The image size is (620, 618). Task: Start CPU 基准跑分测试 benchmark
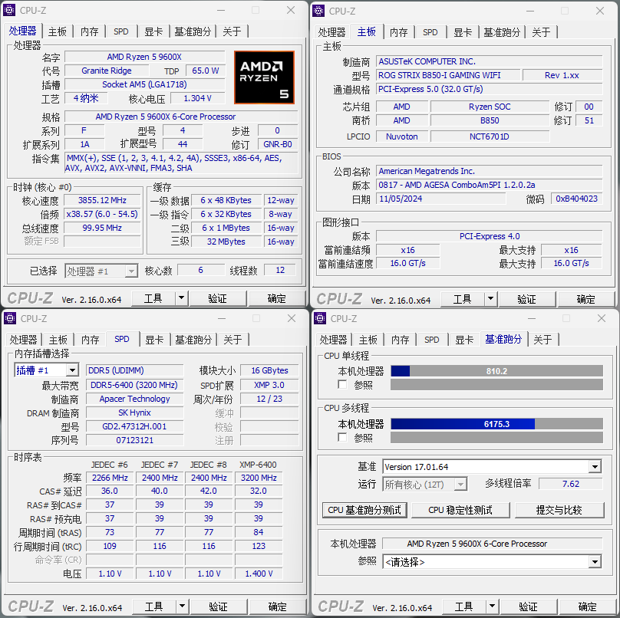click(364, 510)
